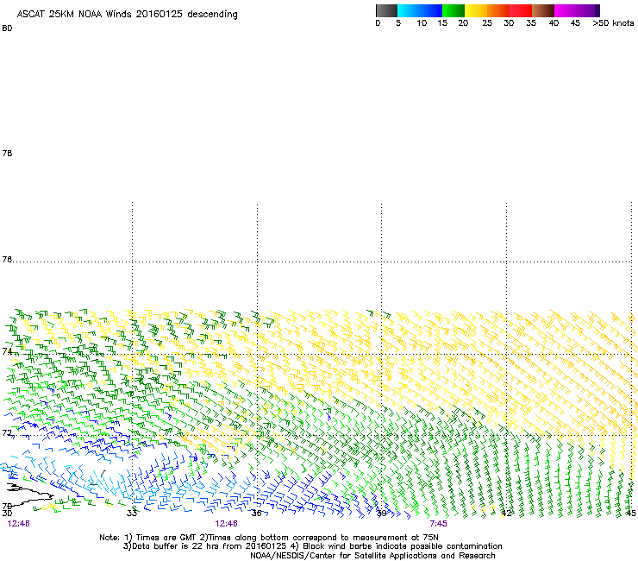This screenshot has width=638, height=561.
Task: Click the color bar legend label '35'
Action: (531, 23)
